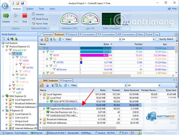Image resolution: width=179 pixels, height=135 pixels.
Task: Click the Save icon in title bar
Action: 22,3
